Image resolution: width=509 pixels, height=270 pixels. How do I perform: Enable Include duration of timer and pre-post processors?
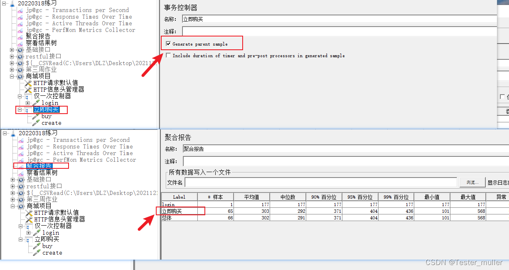coord(168,55)
